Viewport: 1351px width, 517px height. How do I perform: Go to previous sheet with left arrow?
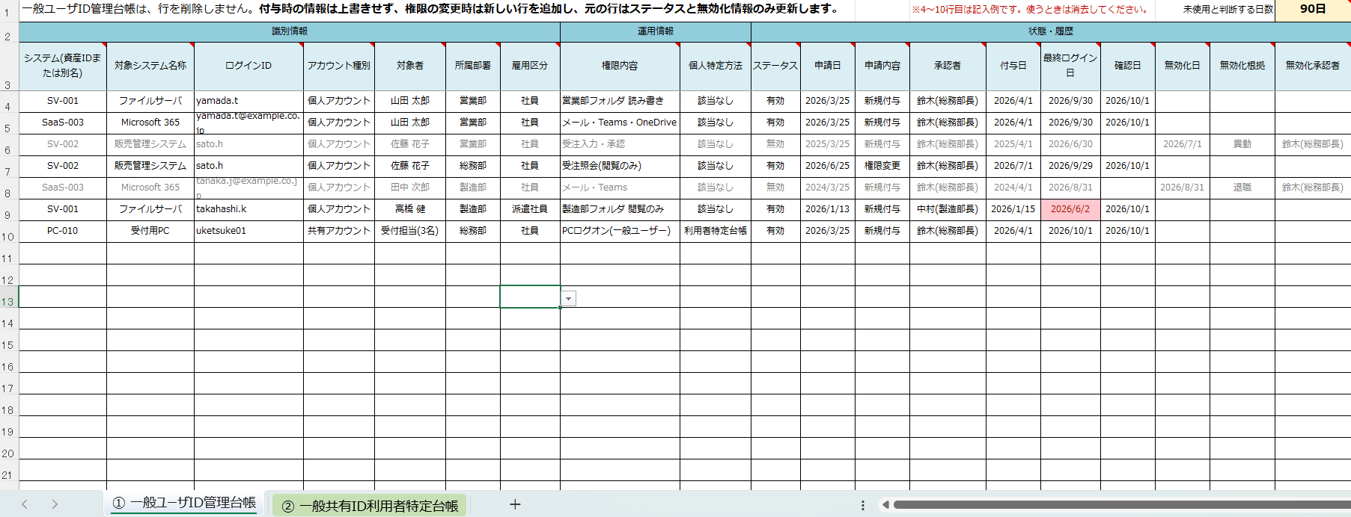coord(25,504)
